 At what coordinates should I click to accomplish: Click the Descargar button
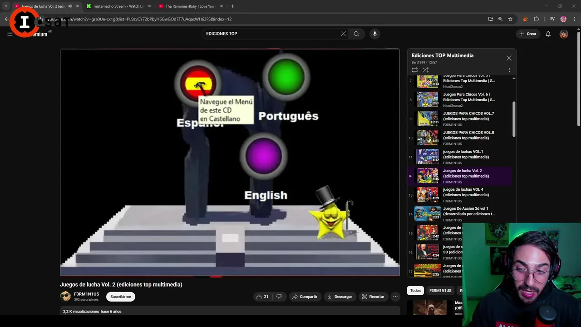tap(340, 297)
